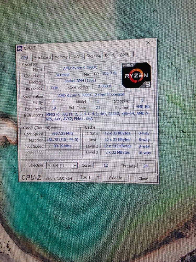Click the Level 2 12 x 512 KBytes value
Viewport: 196px width, 262px height.
point(118,146)
